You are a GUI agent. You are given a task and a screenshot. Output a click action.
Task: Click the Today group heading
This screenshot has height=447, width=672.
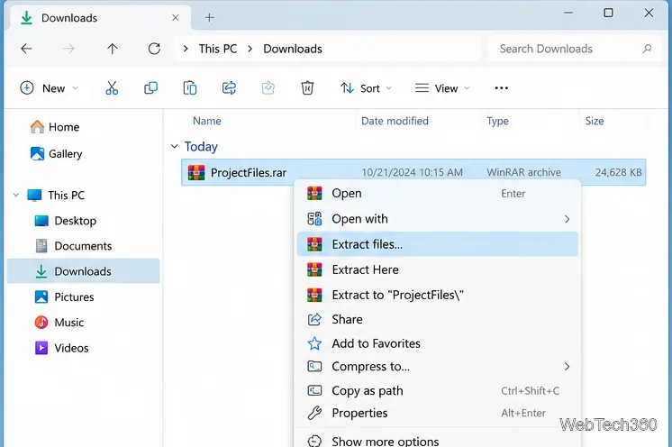(201, 147)
